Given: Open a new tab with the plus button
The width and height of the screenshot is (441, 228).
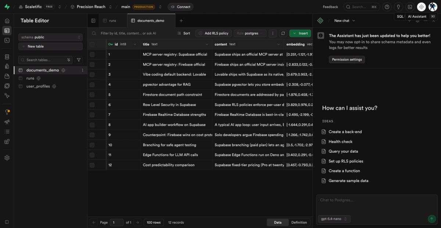Looking at the screenshot, I should (181, 21).
